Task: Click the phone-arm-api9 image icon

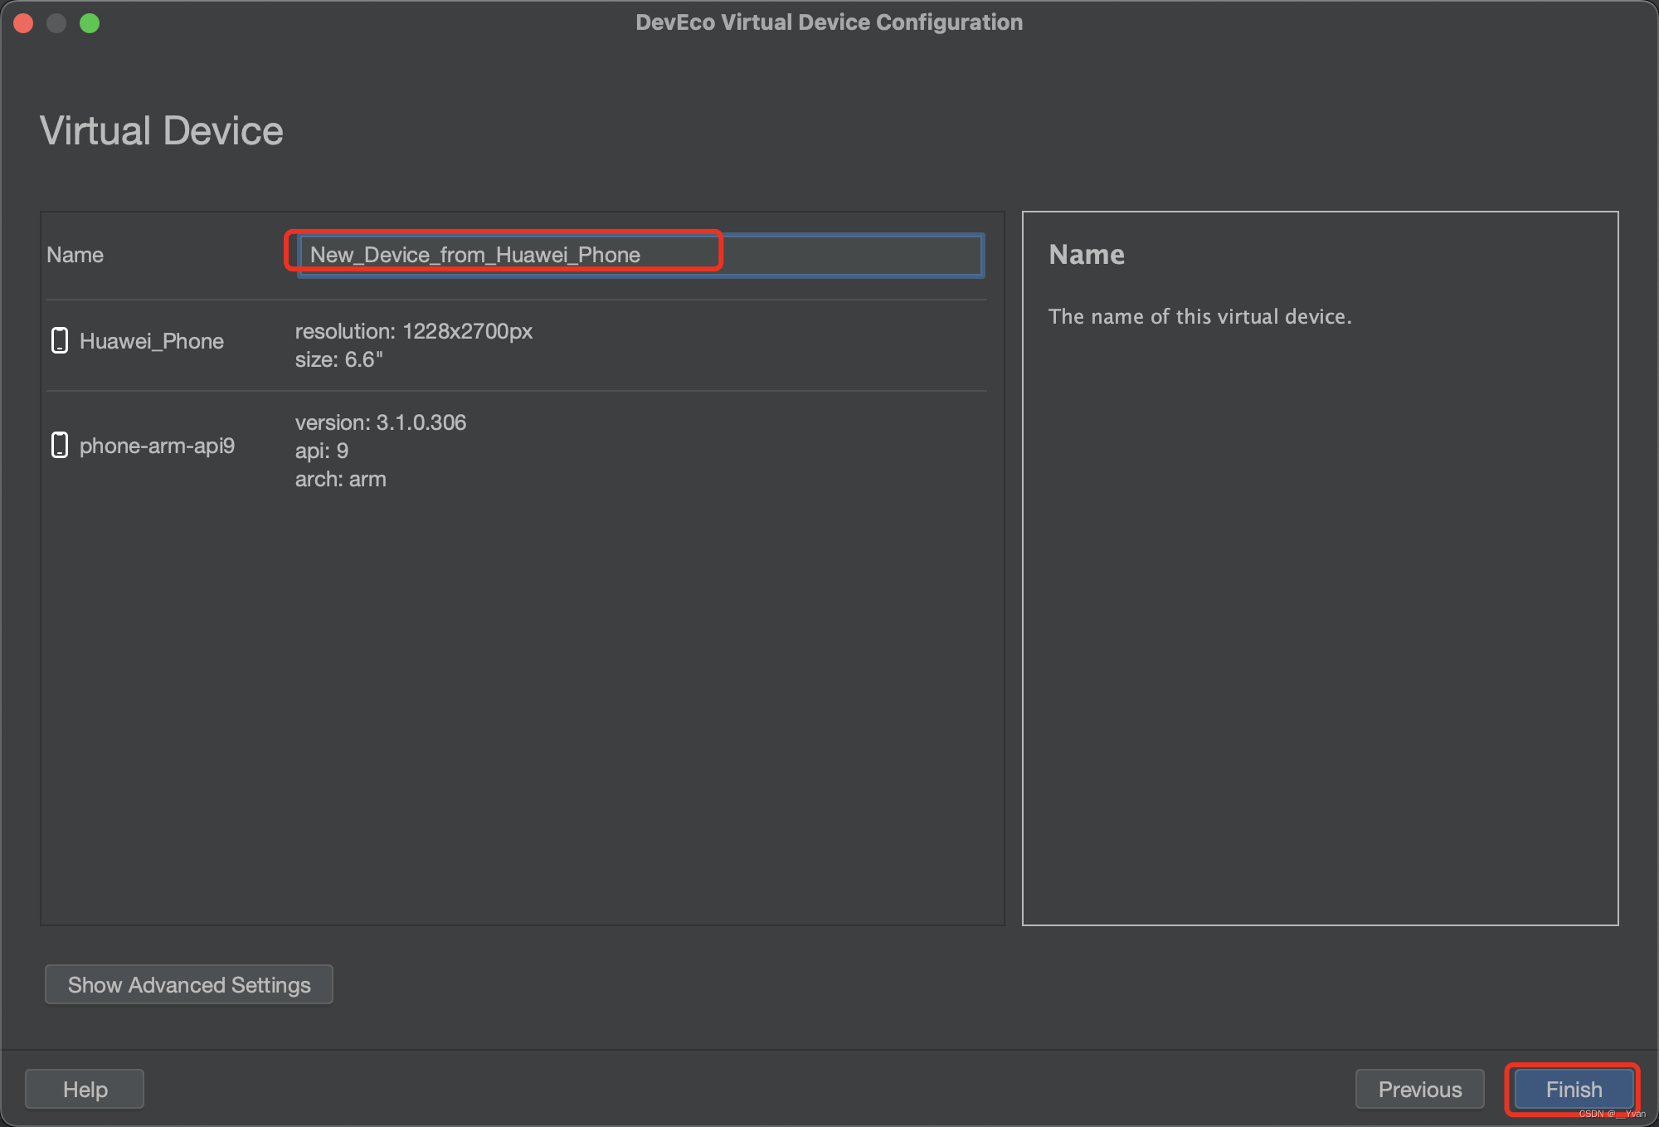Action: pos(60,445)
